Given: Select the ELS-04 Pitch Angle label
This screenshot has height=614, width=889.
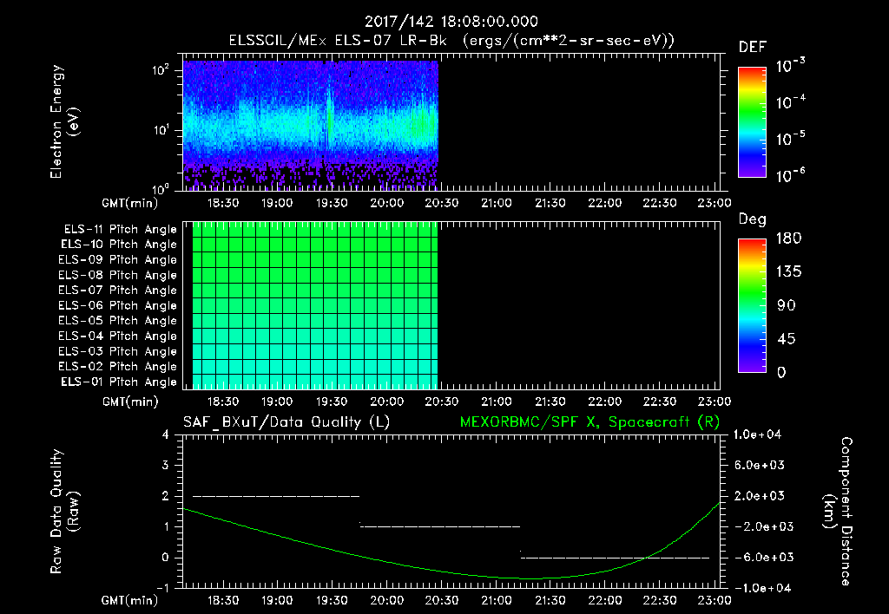Looking at the screenshot, I should (117, 336).
